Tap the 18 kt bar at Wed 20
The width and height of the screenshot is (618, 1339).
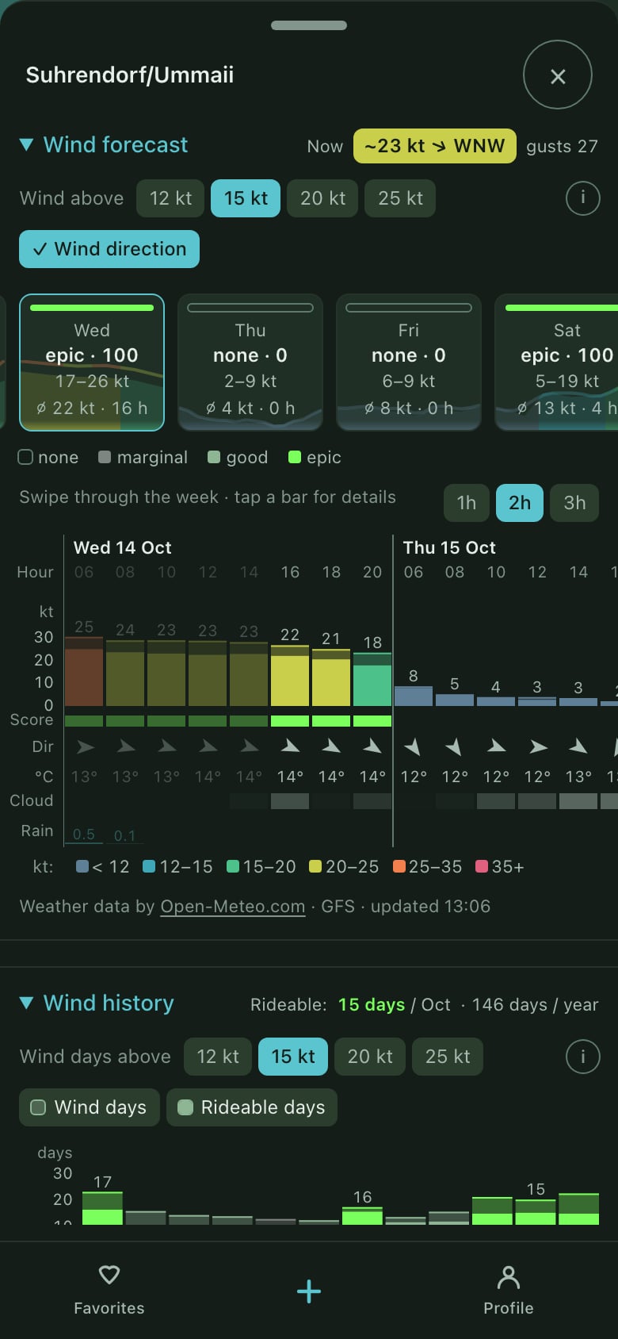pos(372,680)
